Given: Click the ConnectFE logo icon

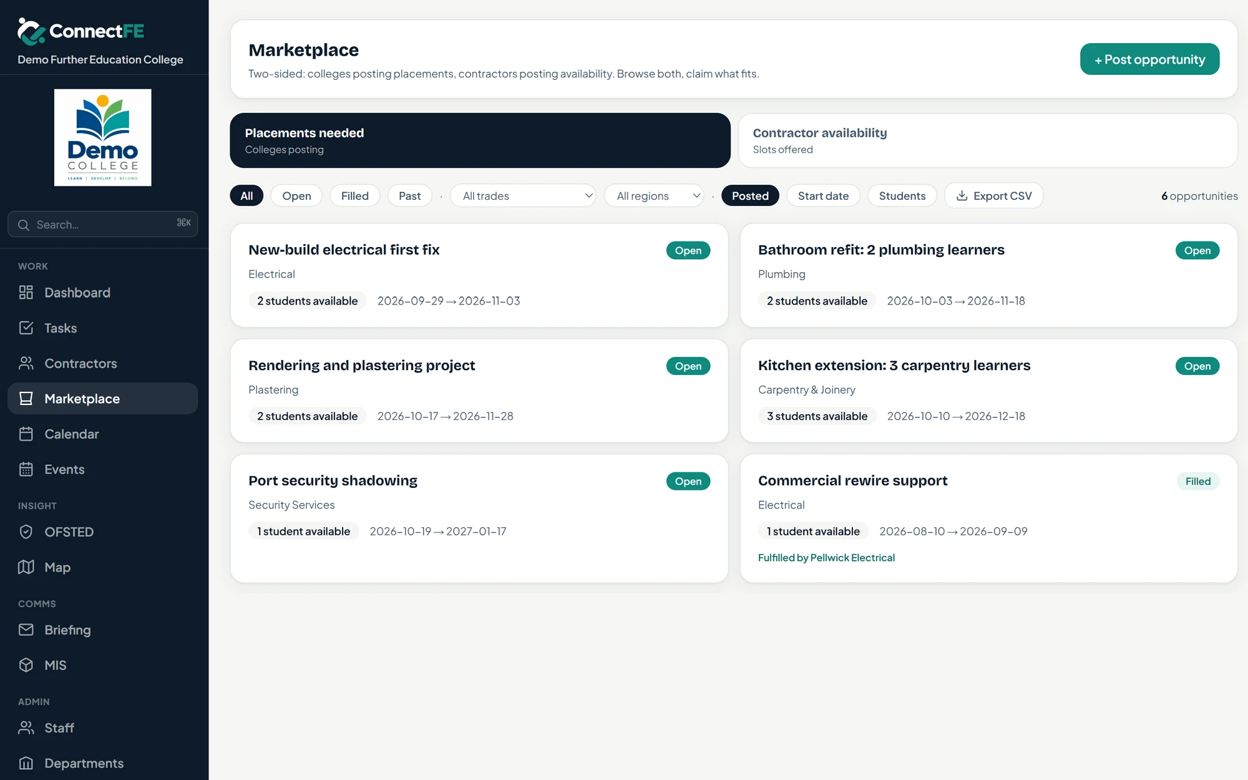Looking at the screenshot, I should tap(31, 31).
